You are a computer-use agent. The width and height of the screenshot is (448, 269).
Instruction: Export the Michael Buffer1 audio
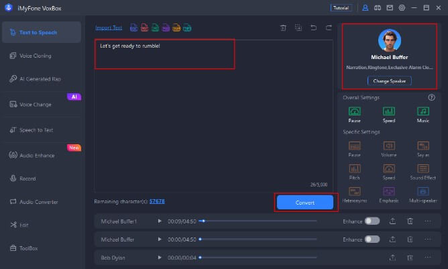click(x=392, y=221)
